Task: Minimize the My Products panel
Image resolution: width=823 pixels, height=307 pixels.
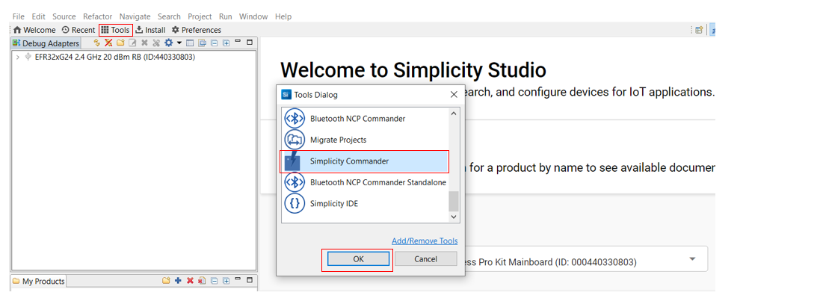Action: click(238, 279)
